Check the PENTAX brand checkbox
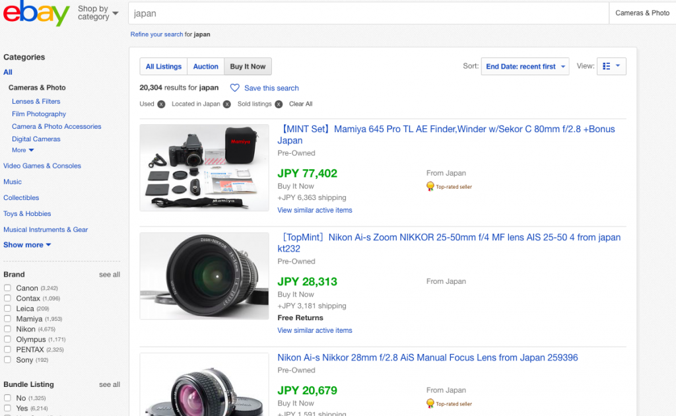This screenshot has width=676, height=416. (x=7, y=349)
